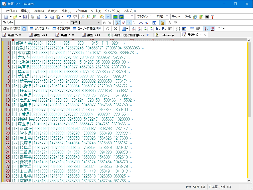Click the Copy icon
Image resolution: width=253 pixels, height=190 pixels.
click(x=52, y=17)
